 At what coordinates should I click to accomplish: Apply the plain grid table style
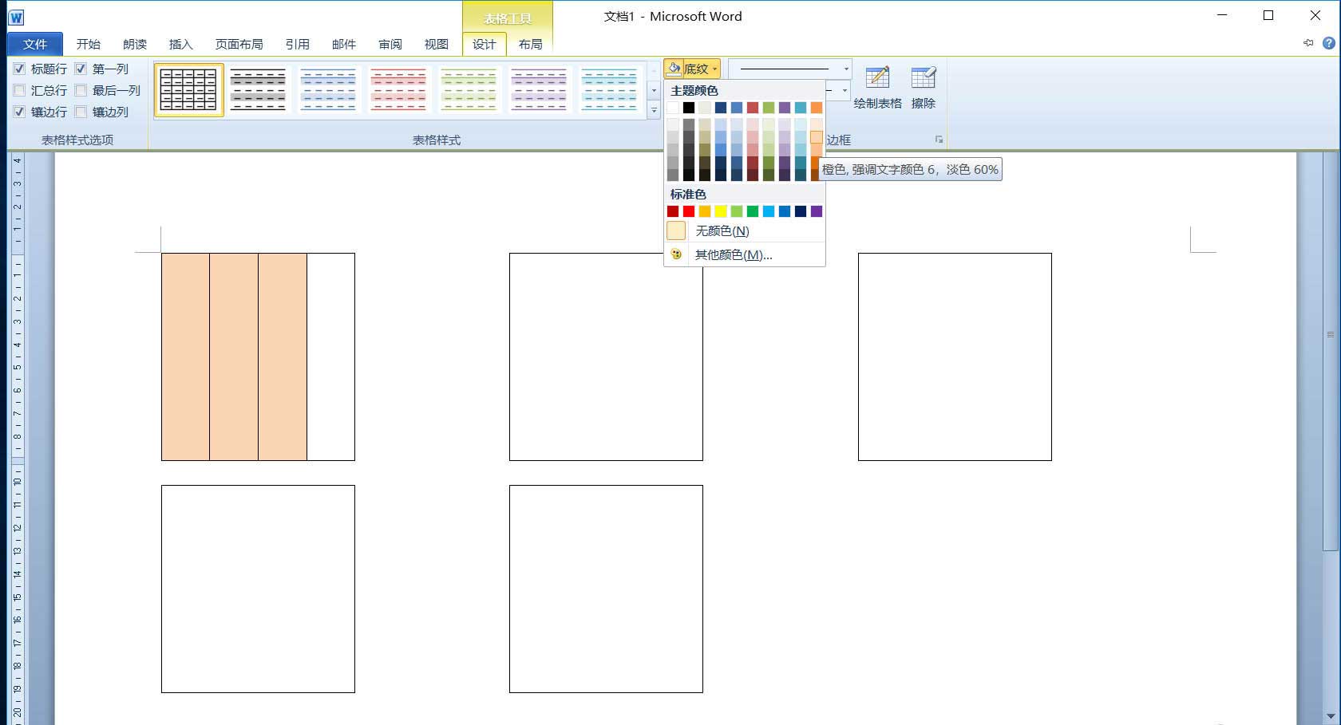point(188,89)
